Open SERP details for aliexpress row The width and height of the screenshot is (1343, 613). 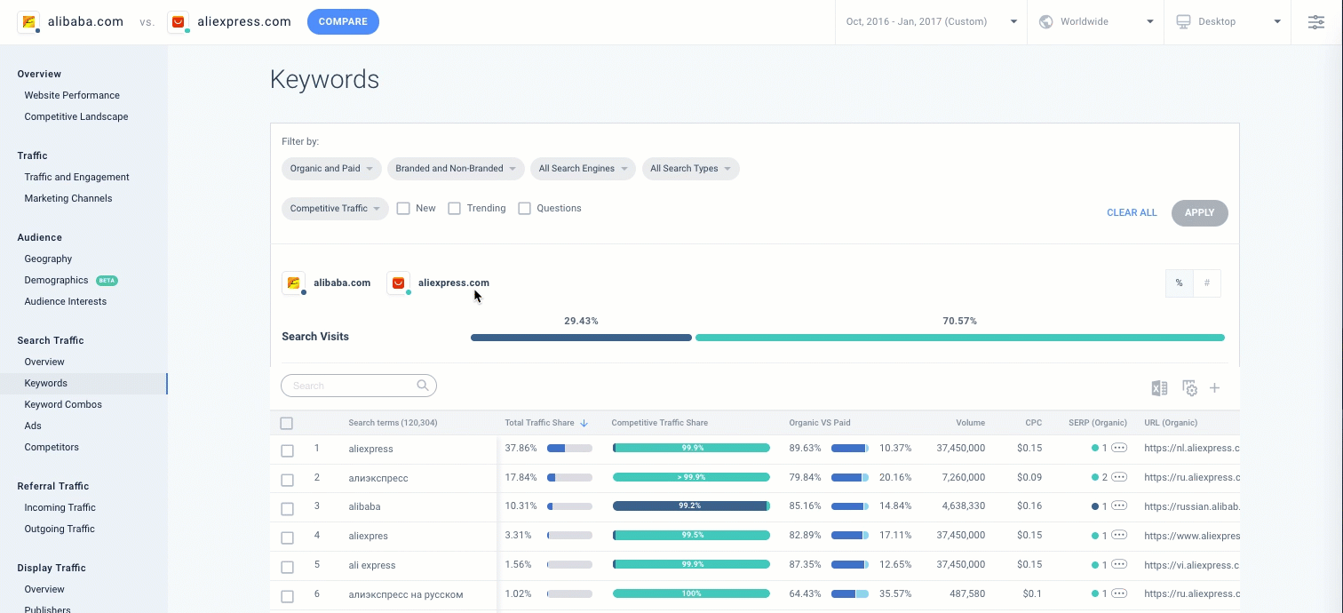1119,449
